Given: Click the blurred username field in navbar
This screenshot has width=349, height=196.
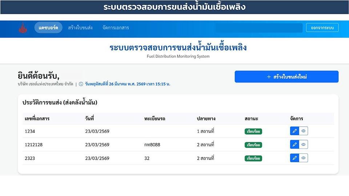Looking at the screenshot, I should click(x=259, y=28).
